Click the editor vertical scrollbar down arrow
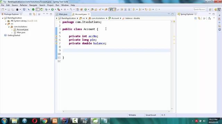 (x=172, y=109)
